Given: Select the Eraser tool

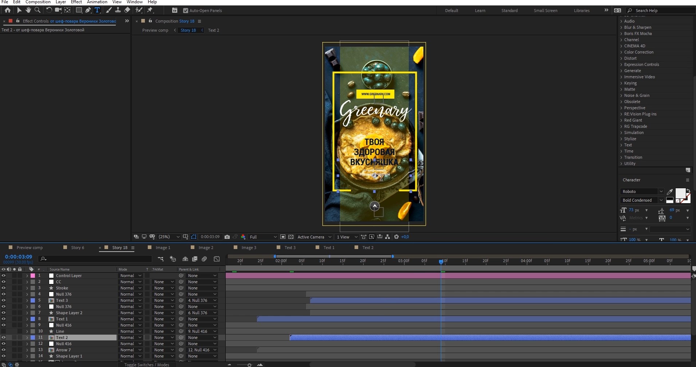Looking at the screenshot, I should [x=127, y=10].
